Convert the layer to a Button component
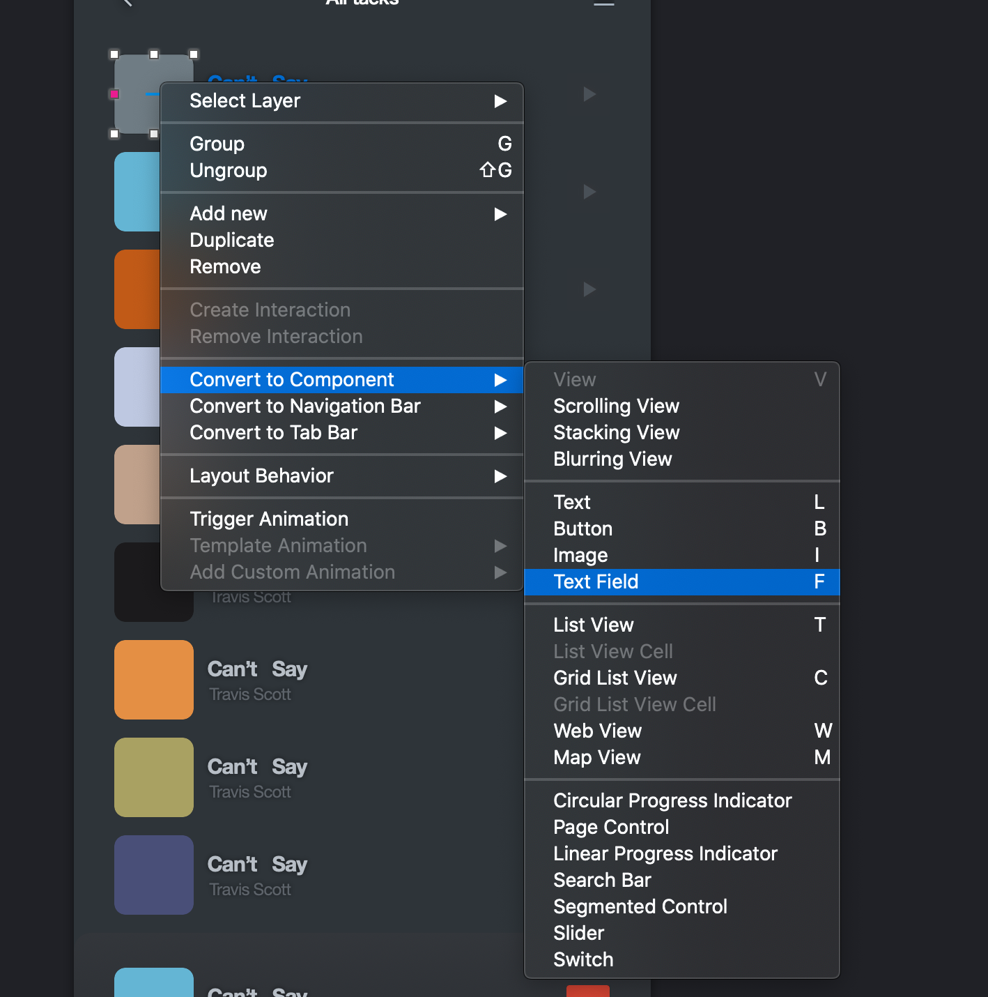 (x=582, y=528)
